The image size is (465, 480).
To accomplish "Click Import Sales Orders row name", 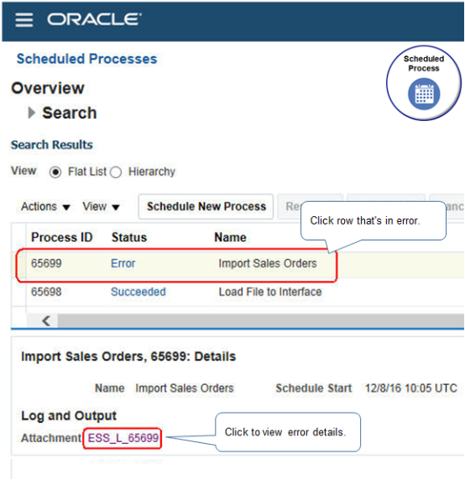I will click(268, 263).
